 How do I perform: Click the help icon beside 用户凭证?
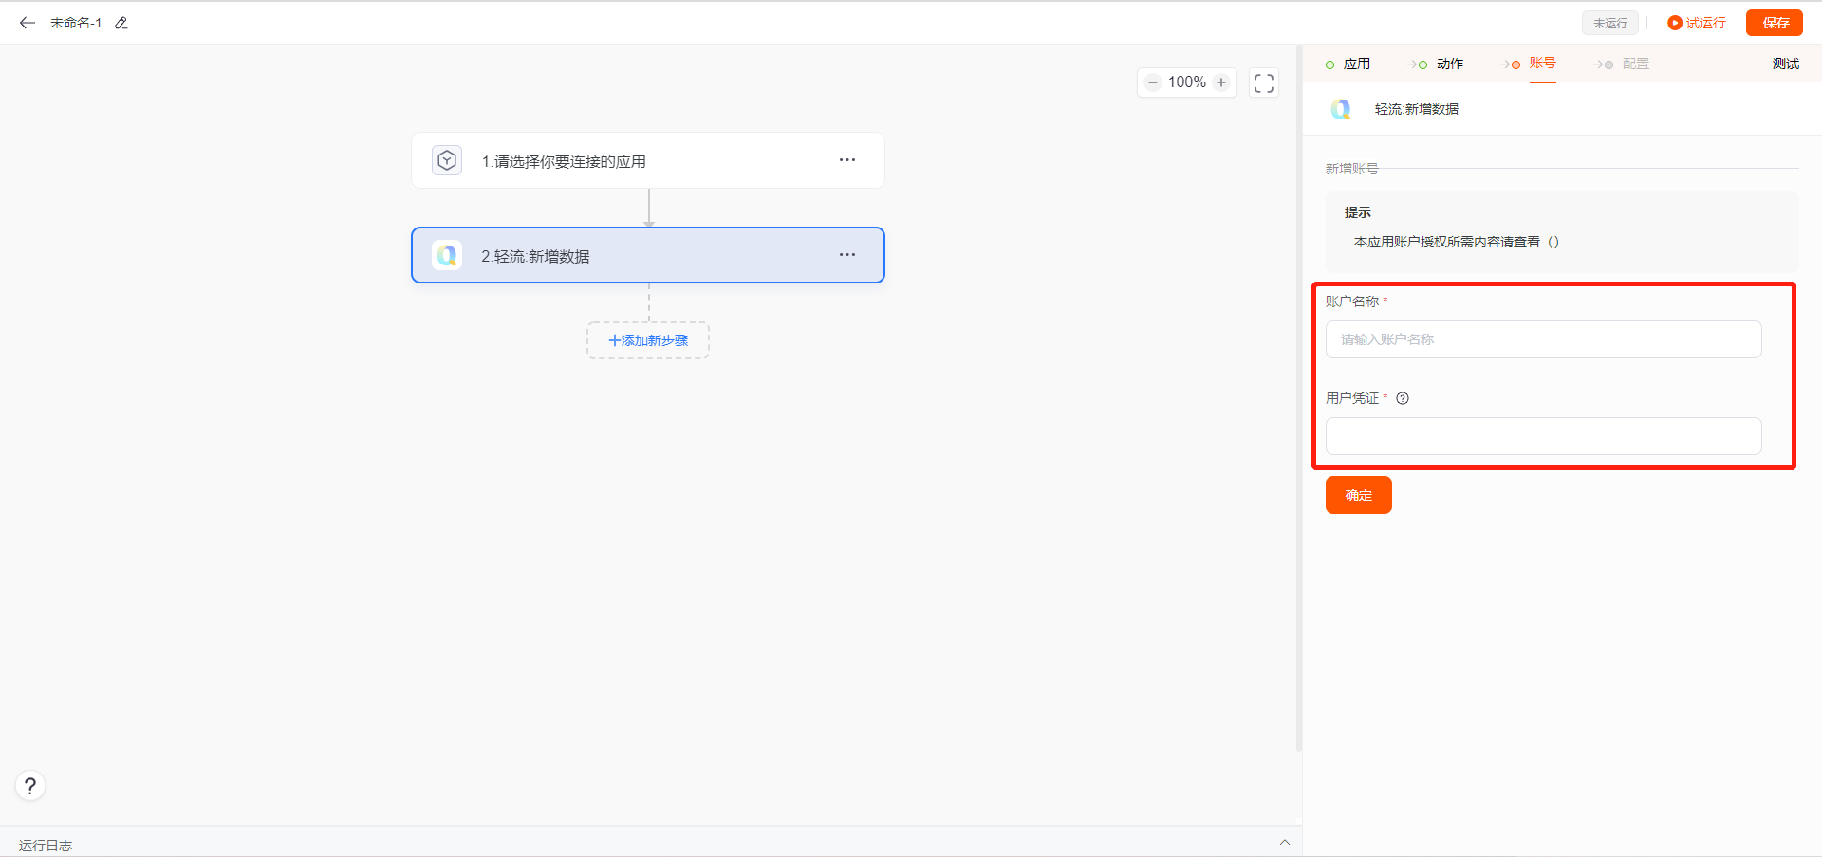coord(1403,398)
